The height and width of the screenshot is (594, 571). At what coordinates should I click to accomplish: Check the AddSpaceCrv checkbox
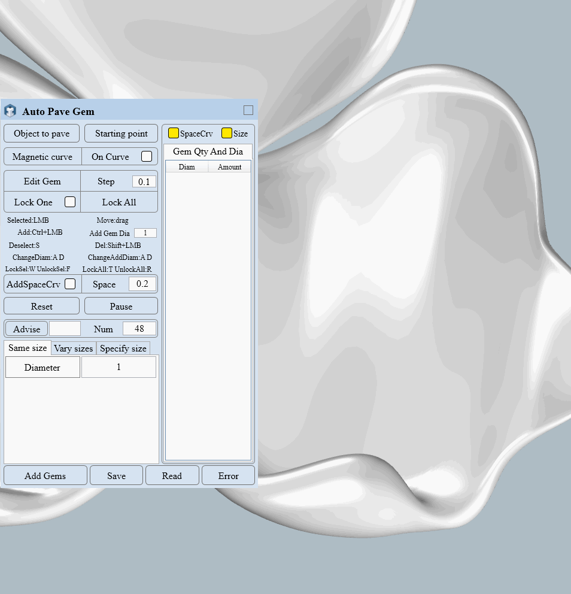(x=70, y=284)
